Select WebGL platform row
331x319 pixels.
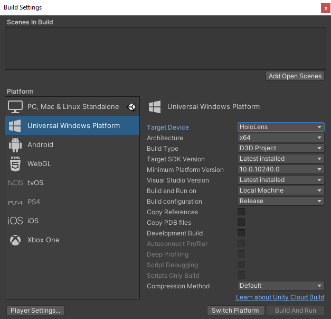[x=72, y=163]
